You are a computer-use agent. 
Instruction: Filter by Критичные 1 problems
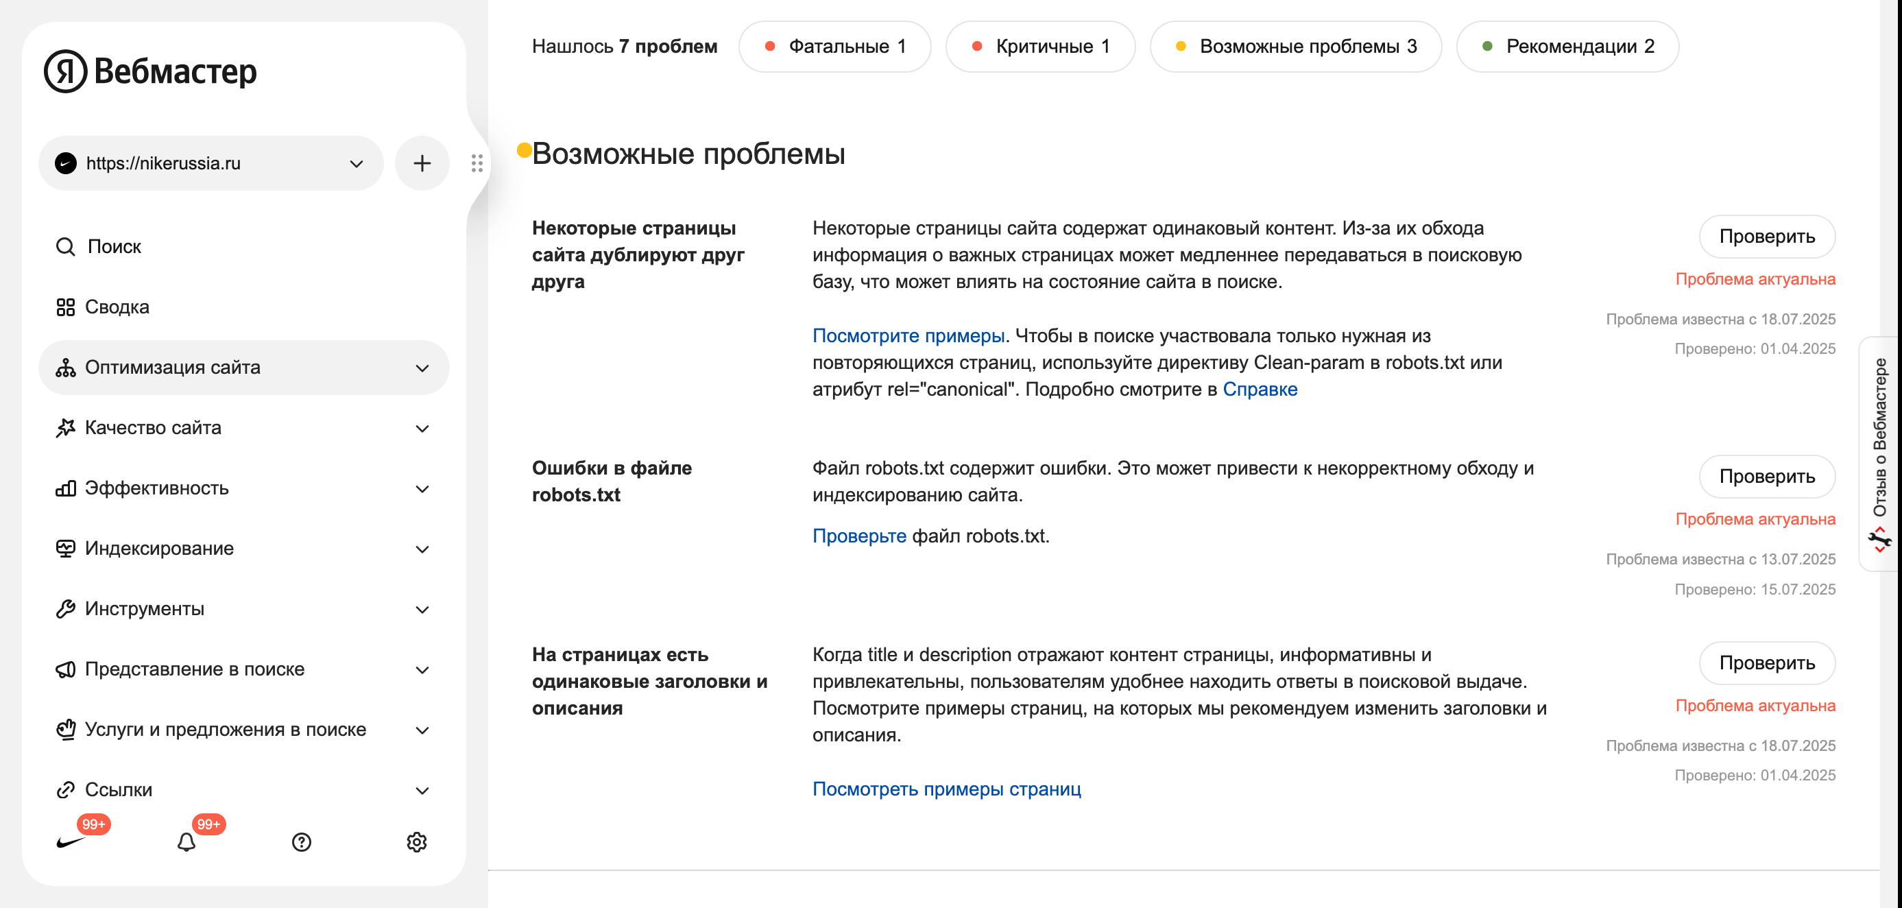[x=1040, y=47]
